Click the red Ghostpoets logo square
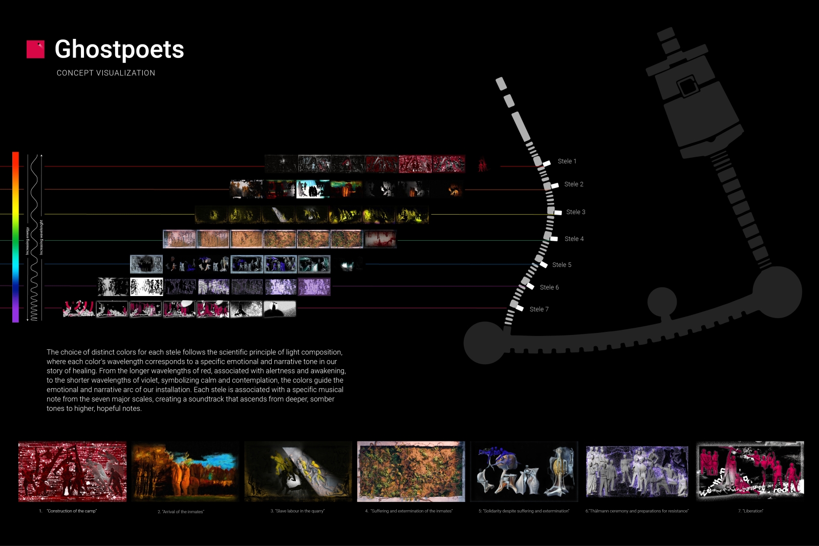 (35, 49)
